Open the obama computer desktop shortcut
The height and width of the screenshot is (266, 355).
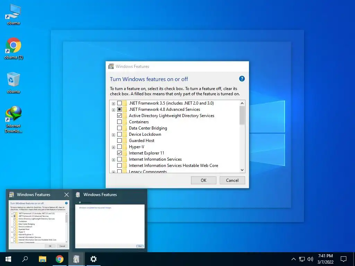click(14, 15)
